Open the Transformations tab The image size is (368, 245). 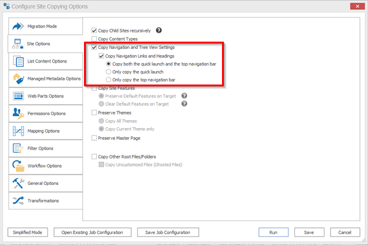click(x=44, y=200)
